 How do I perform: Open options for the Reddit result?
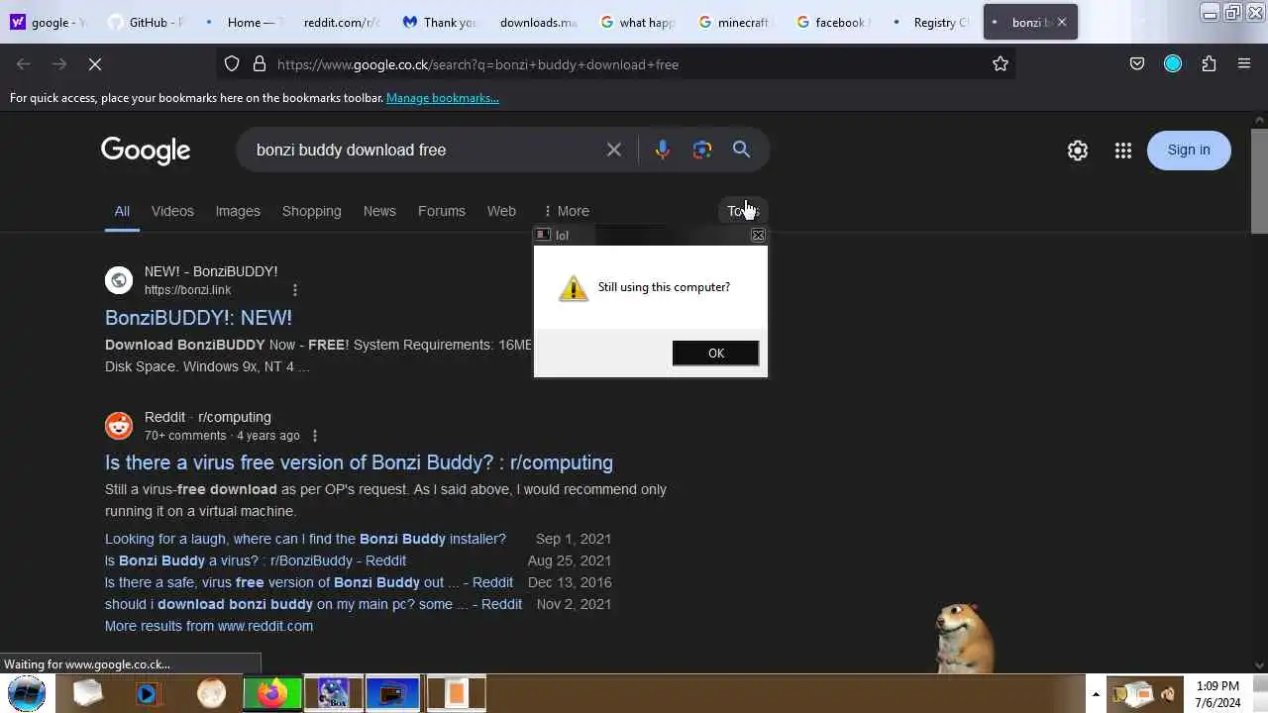coord(315,436)
